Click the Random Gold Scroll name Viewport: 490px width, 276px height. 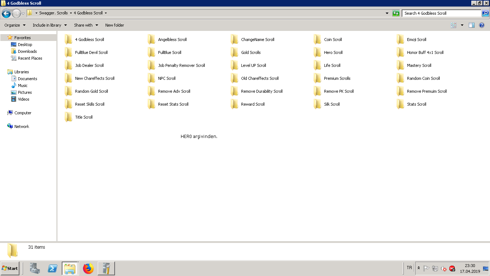(x=92, y=91)
